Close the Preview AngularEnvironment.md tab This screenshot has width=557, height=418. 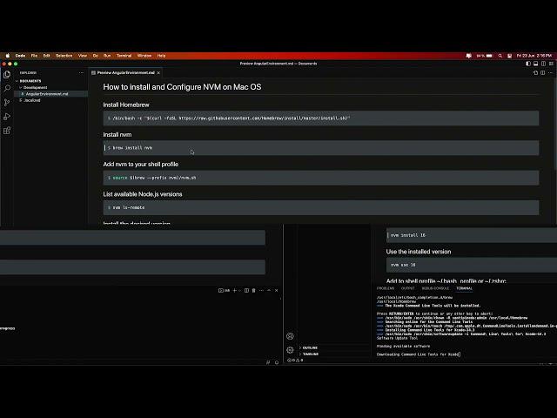point(158,72)
